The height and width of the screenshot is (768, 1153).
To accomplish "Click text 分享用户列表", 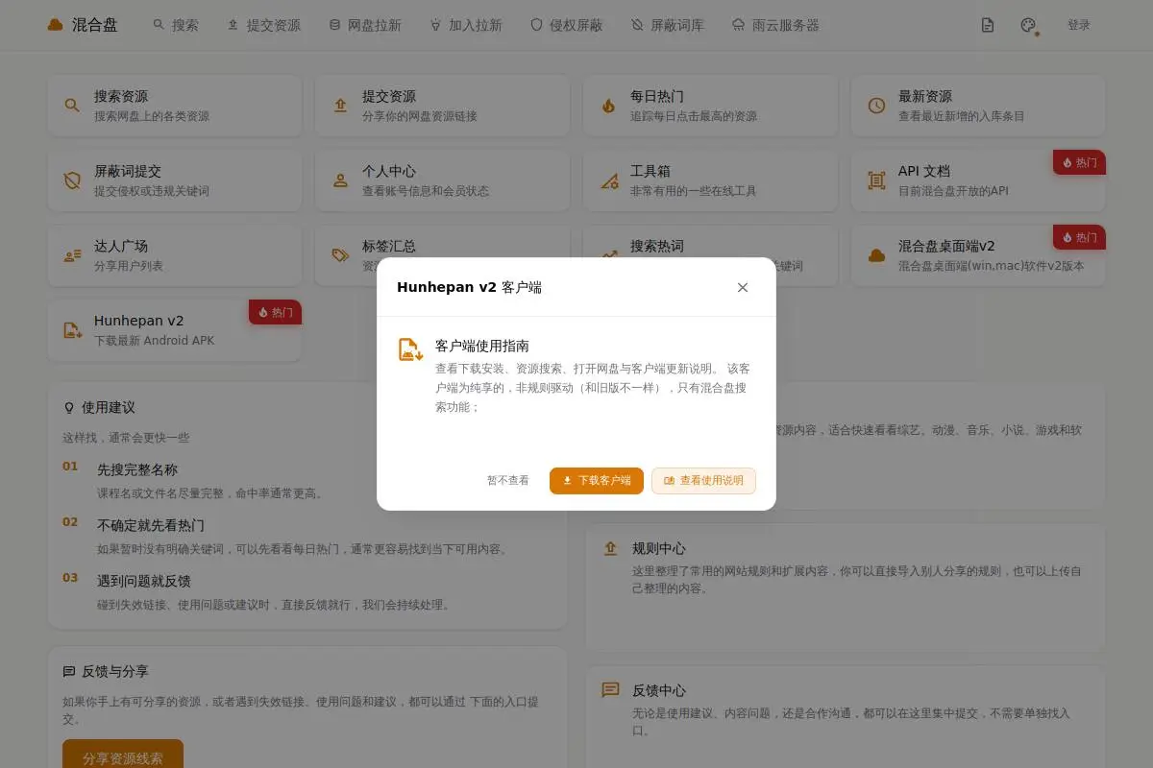I will point(129,266).
